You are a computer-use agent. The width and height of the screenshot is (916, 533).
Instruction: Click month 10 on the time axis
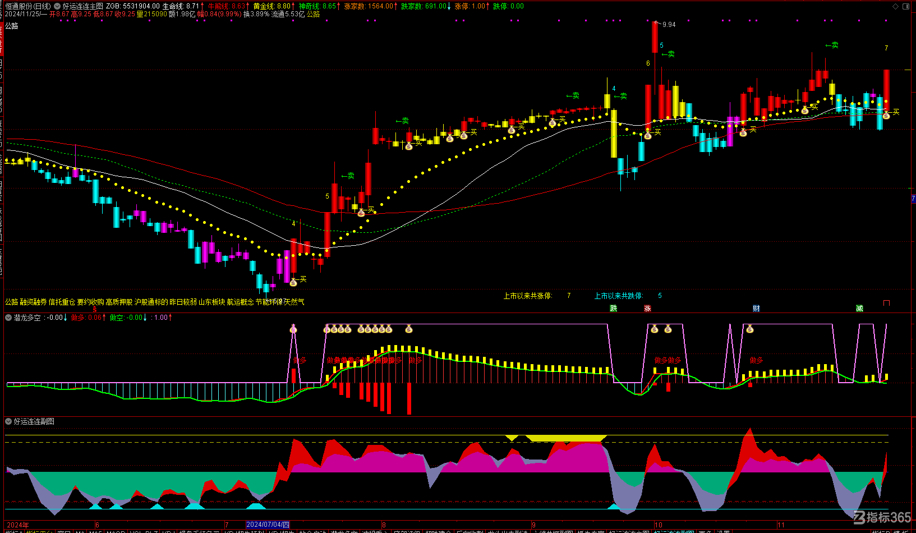click(659, 525)
